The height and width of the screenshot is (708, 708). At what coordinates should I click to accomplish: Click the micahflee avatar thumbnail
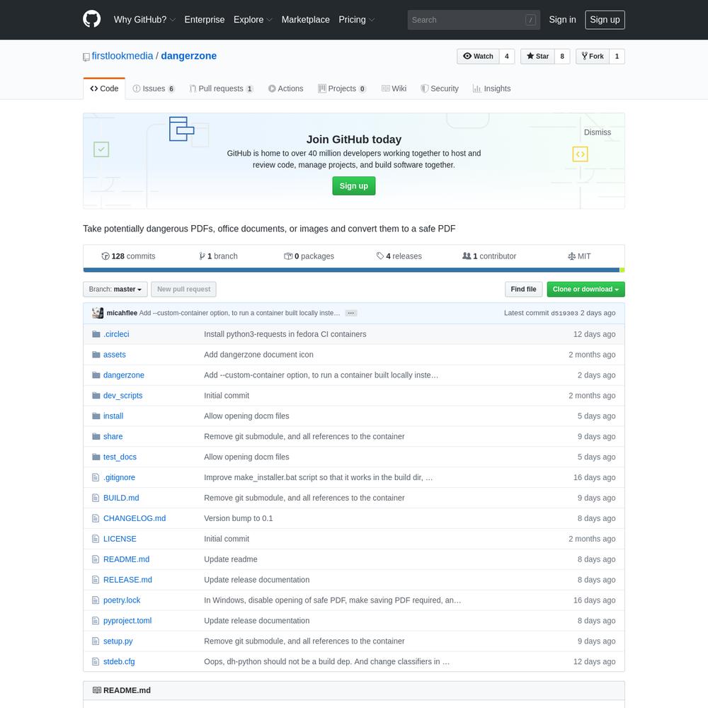click(x=98, y=313)
